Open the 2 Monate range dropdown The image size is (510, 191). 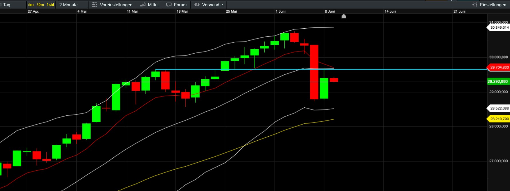[x=72, y=5]
